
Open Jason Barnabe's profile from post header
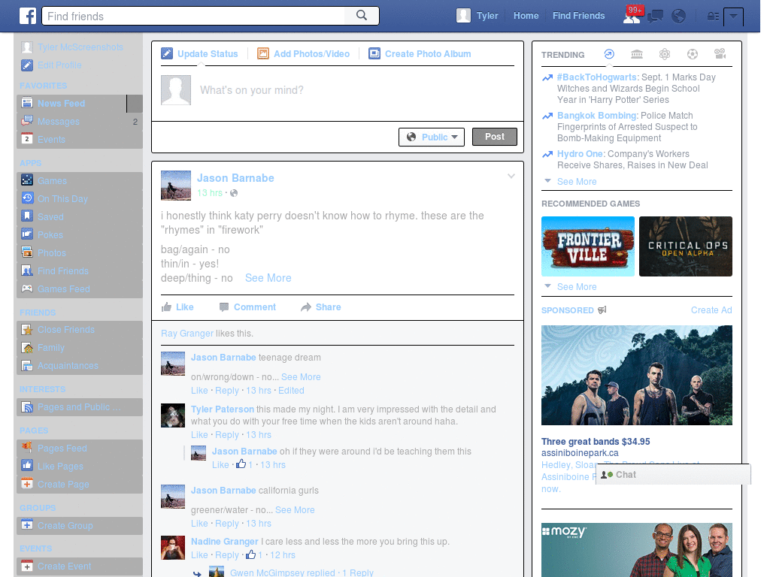[235, 178]
